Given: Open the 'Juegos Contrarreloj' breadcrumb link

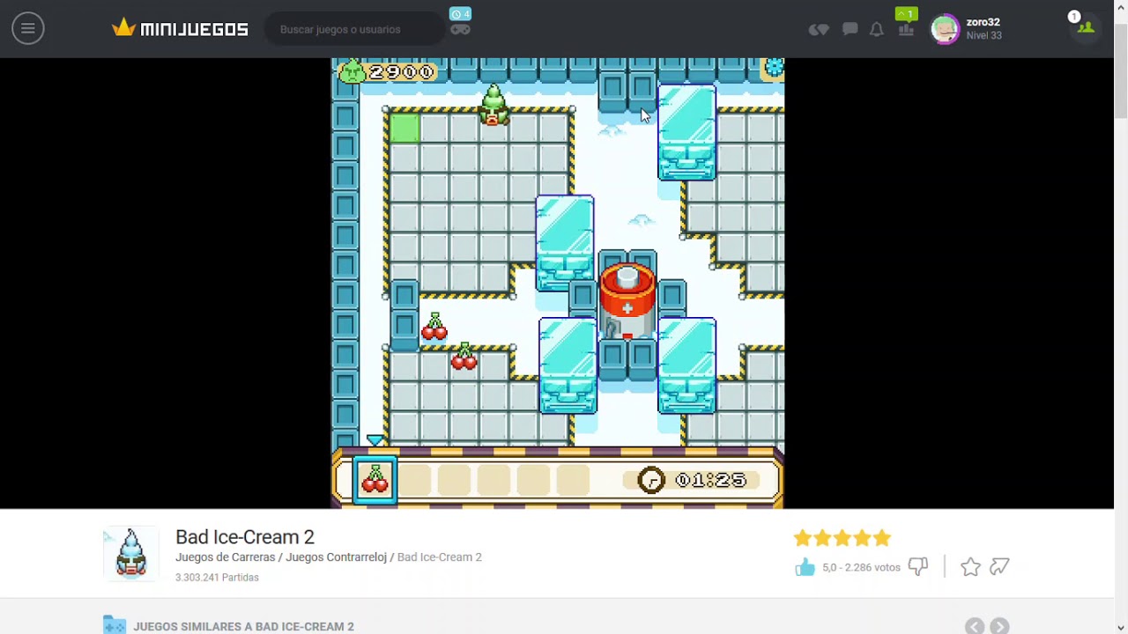Looking at the screenshot, I should [x=336, y=557].
